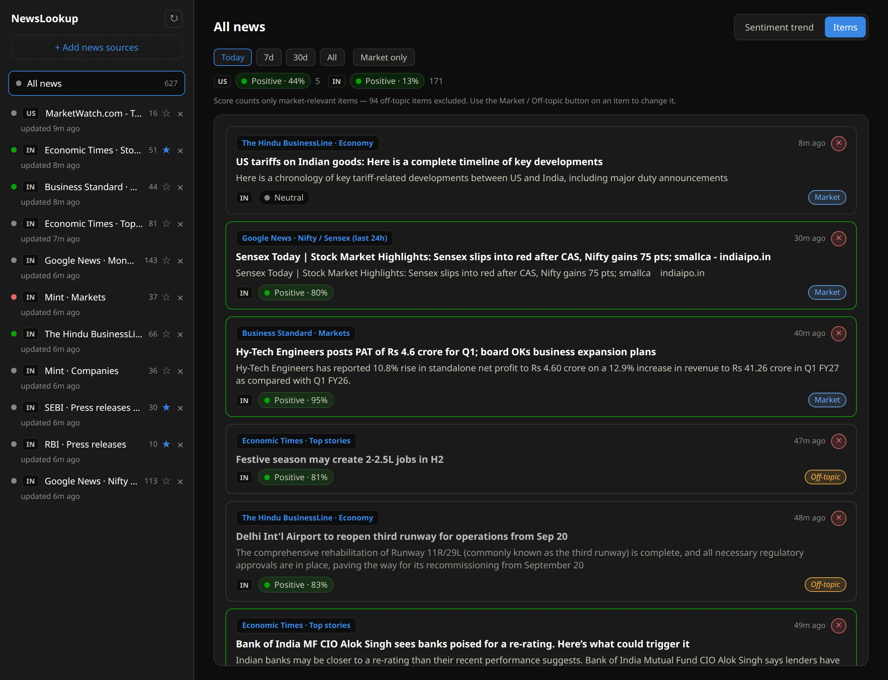
Task: Star the Economic Times Top stories source
Action: [x=166, y=224]
